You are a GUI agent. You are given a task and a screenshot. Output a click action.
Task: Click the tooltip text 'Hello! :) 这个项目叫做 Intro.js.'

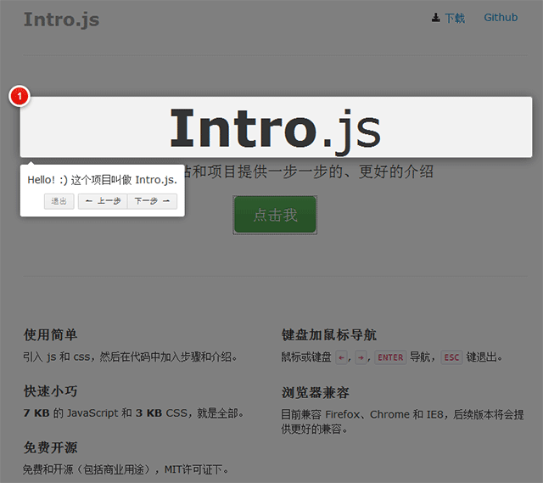[102, 180]
